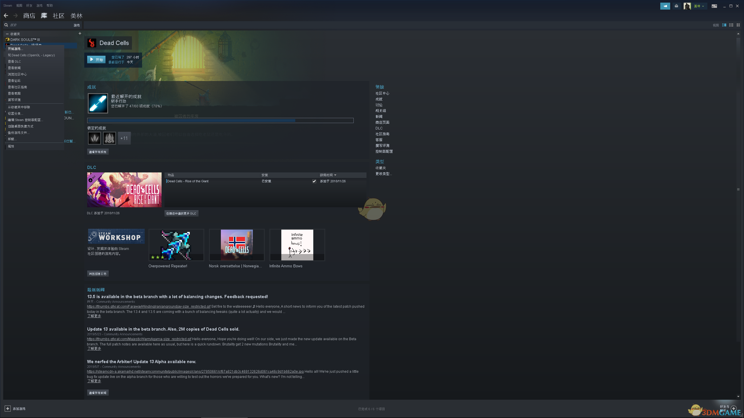Image resolution: width=744 pixels, height=418 pixels.
Task: Open the 美林 account dropdown
Action: click(699, 6)
